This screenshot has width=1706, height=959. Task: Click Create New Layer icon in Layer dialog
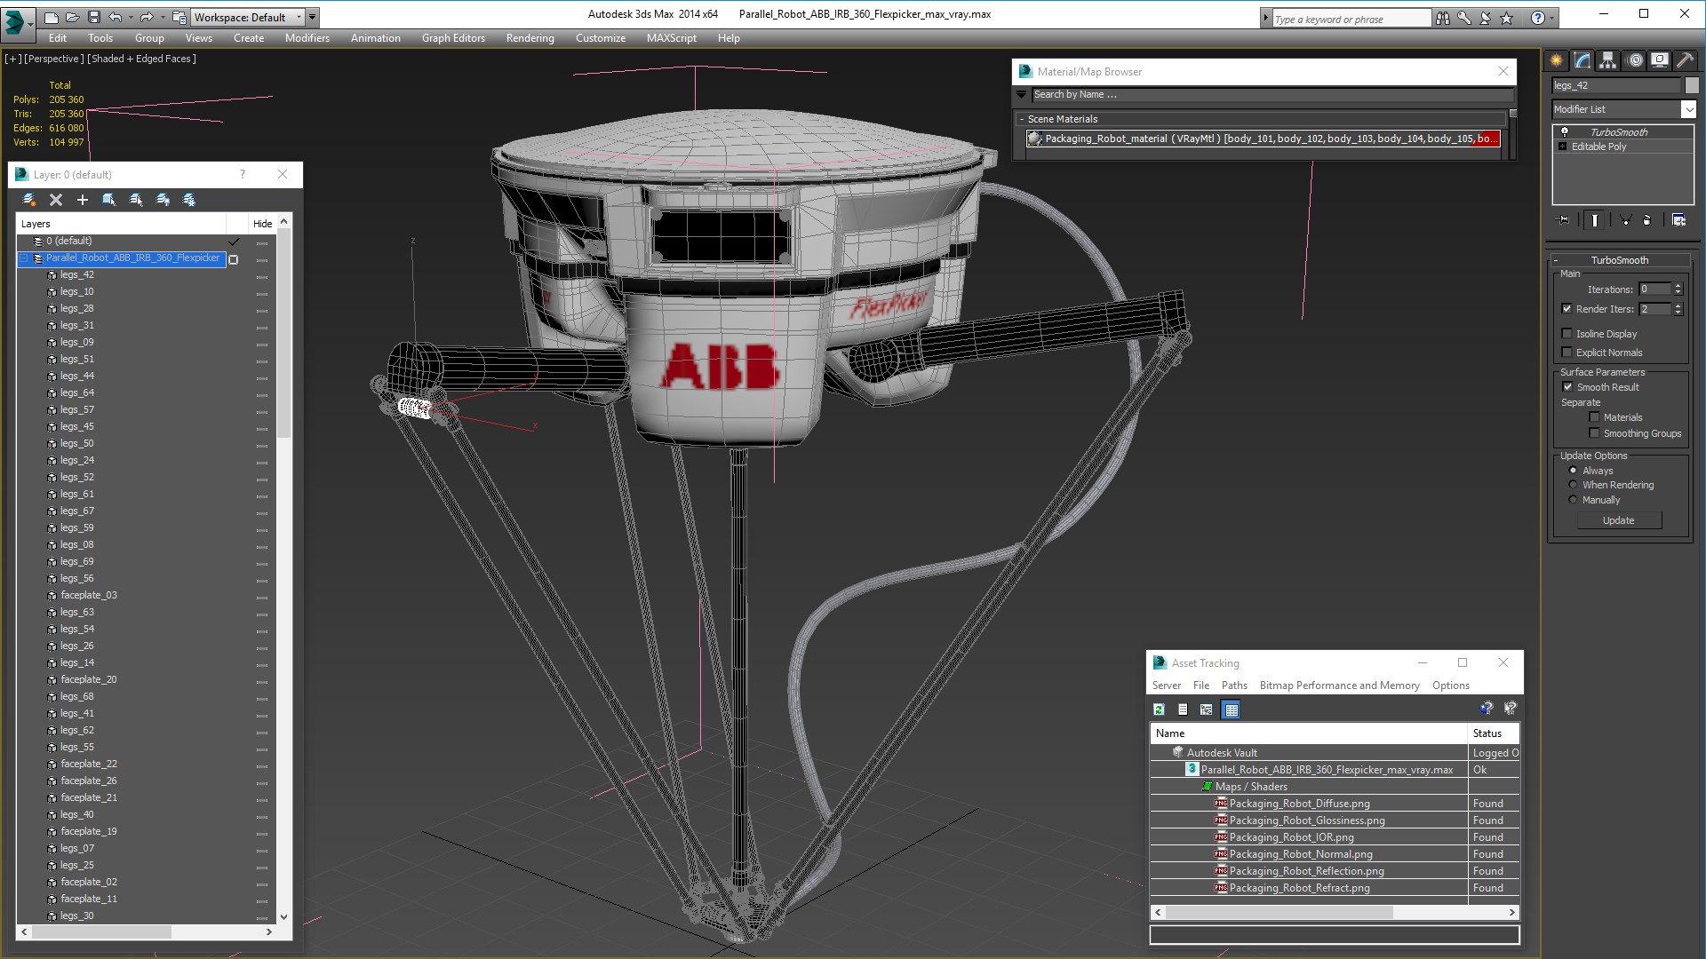click(28, 200)
